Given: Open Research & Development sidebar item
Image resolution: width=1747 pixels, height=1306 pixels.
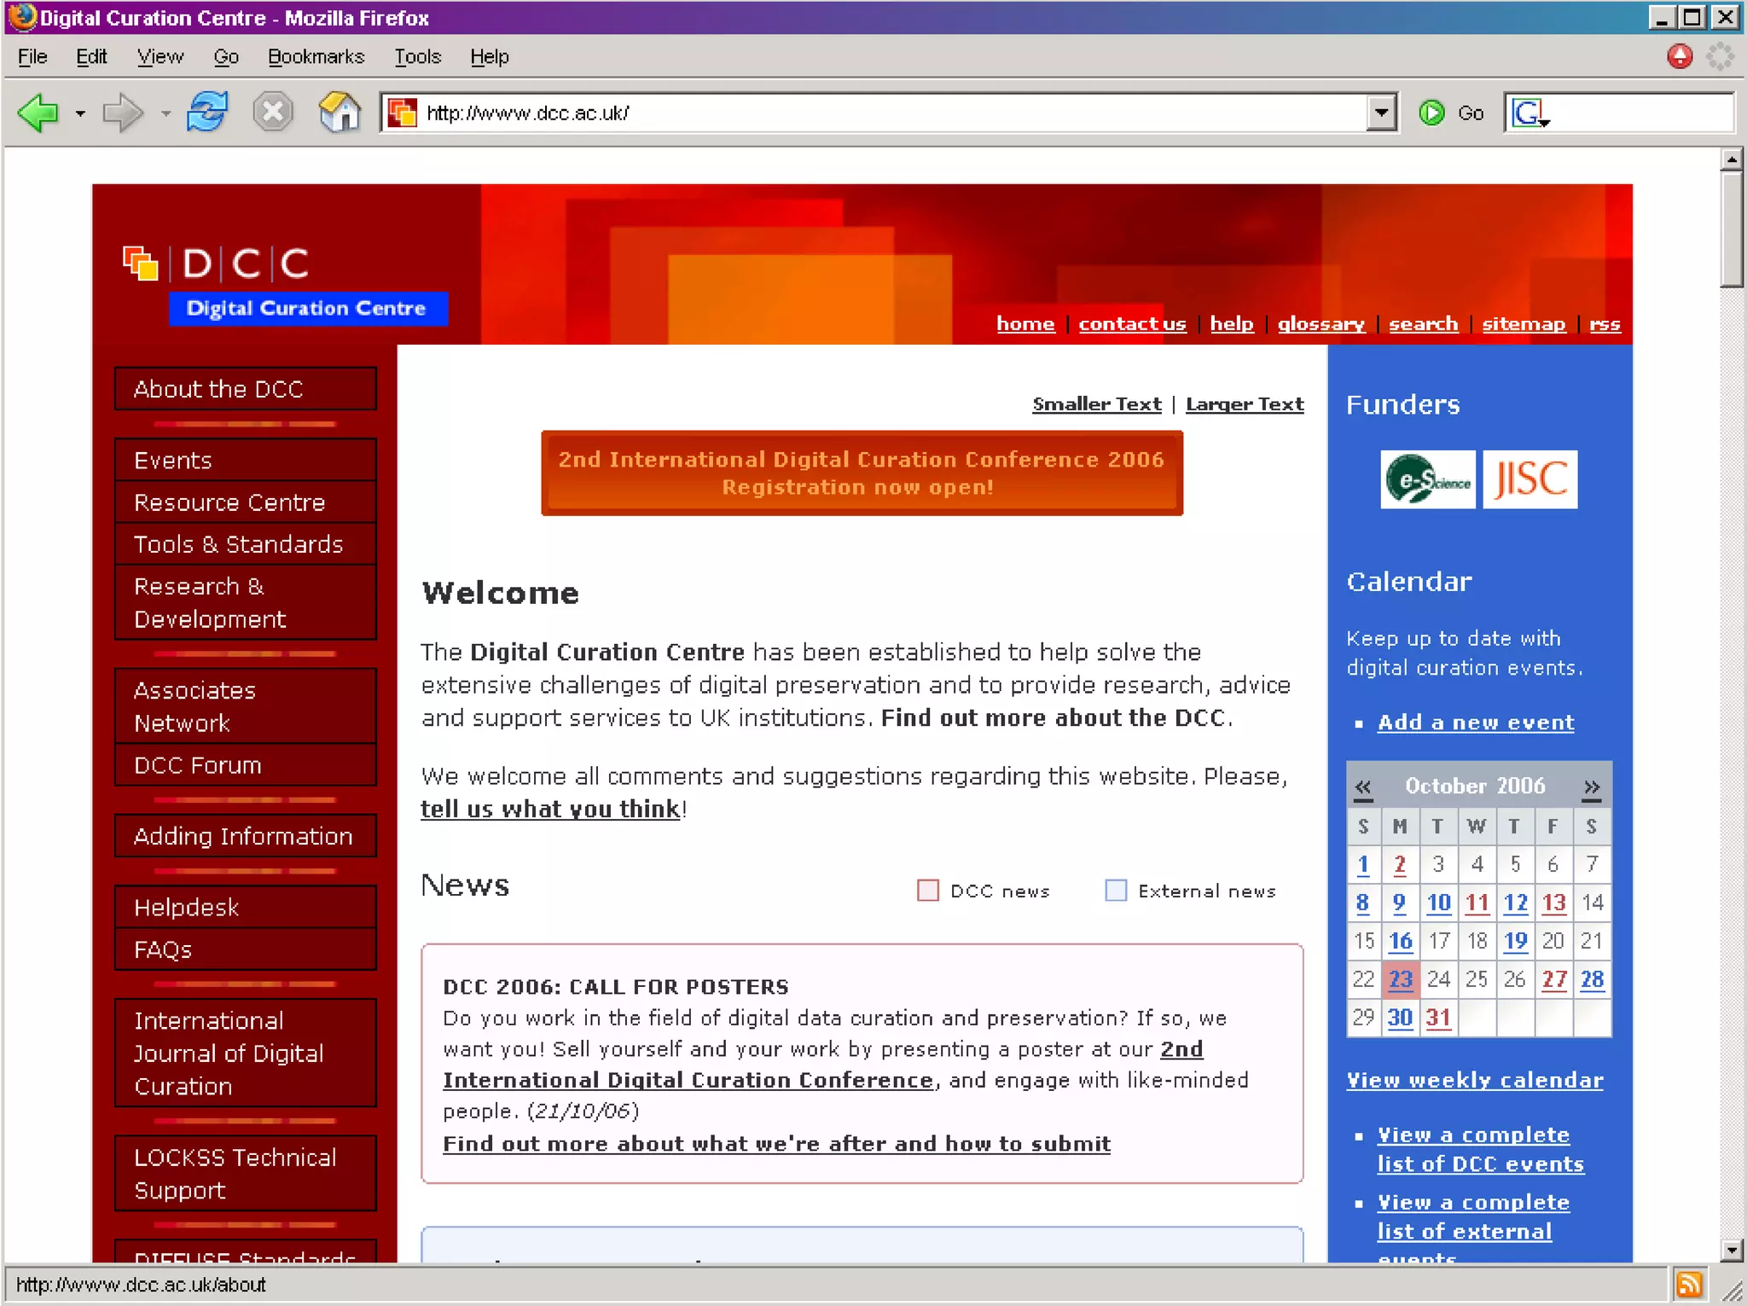Looking at the screenshot, I should pos(246,602).
